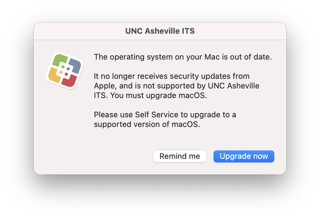The image size is (320, 219).
Task: Click the 'operating system is out of date' heading
Action: pos(183,57)
